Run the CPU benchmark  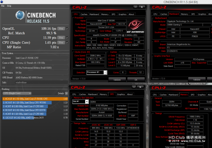(61, 38)
